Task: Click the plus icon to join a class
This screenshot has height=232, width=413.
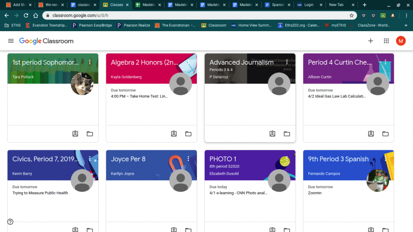Action: (371, 41)
